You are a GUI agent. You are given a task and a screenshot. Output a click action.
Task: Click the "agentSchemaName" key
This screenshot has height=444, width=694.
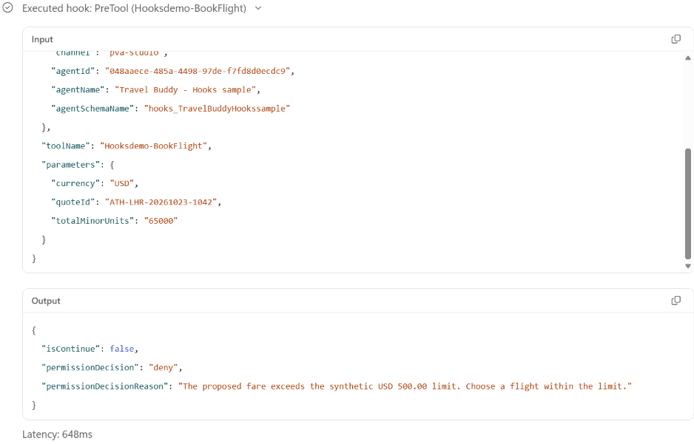pos(93,109)
